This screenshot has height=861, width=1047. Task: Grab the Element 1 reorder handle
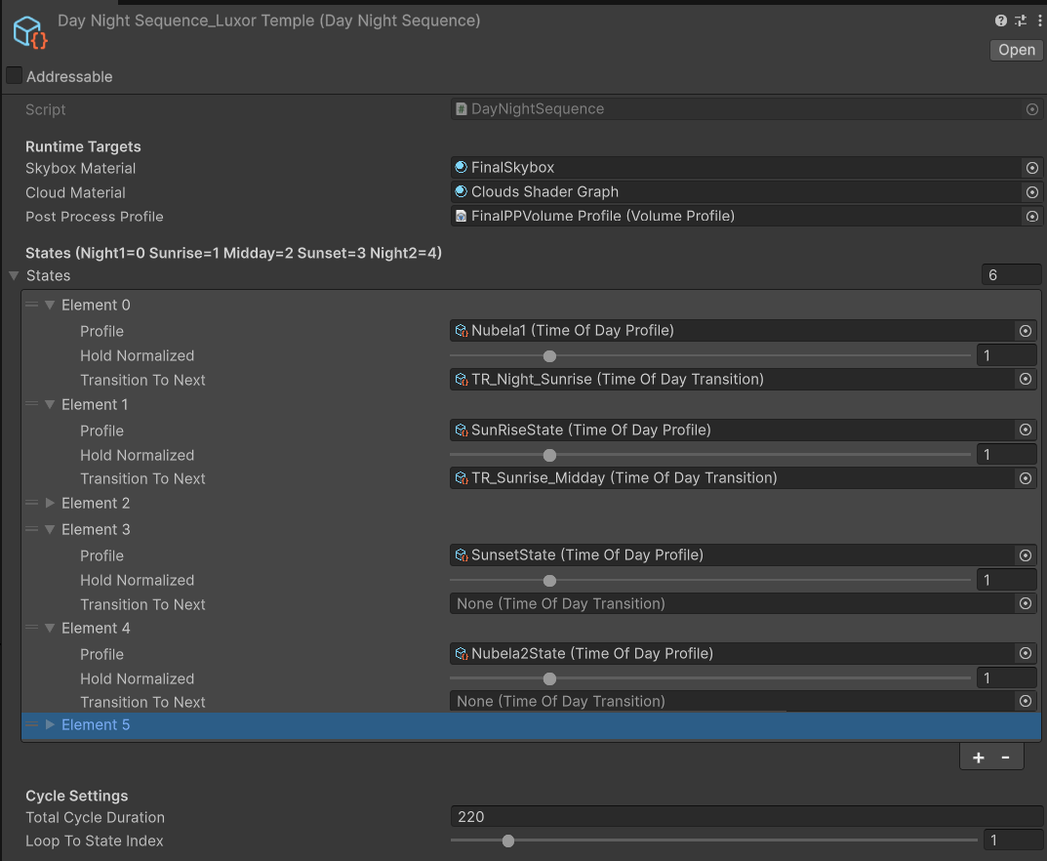click(31, 404)
